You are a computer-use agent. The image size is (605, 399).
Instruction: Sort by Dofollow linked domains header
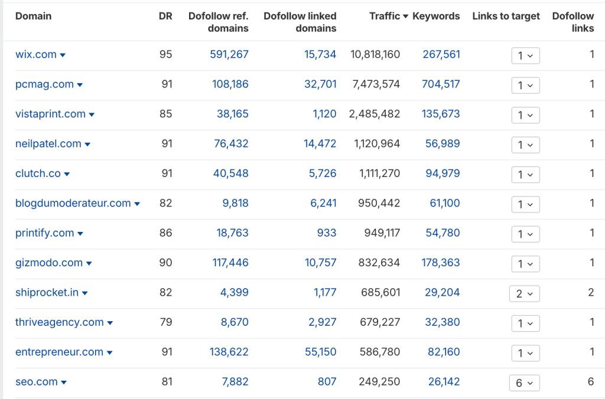[x=300, y=22]
